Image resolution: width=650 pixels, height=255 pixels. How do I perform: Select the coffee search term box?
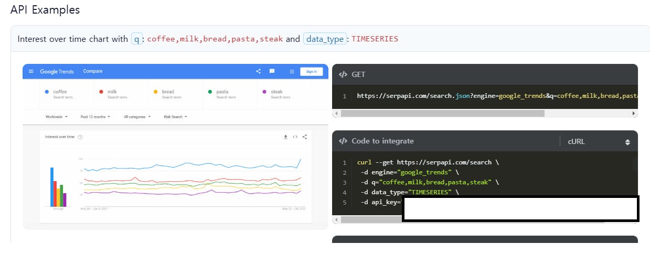(x=68, y=94)
